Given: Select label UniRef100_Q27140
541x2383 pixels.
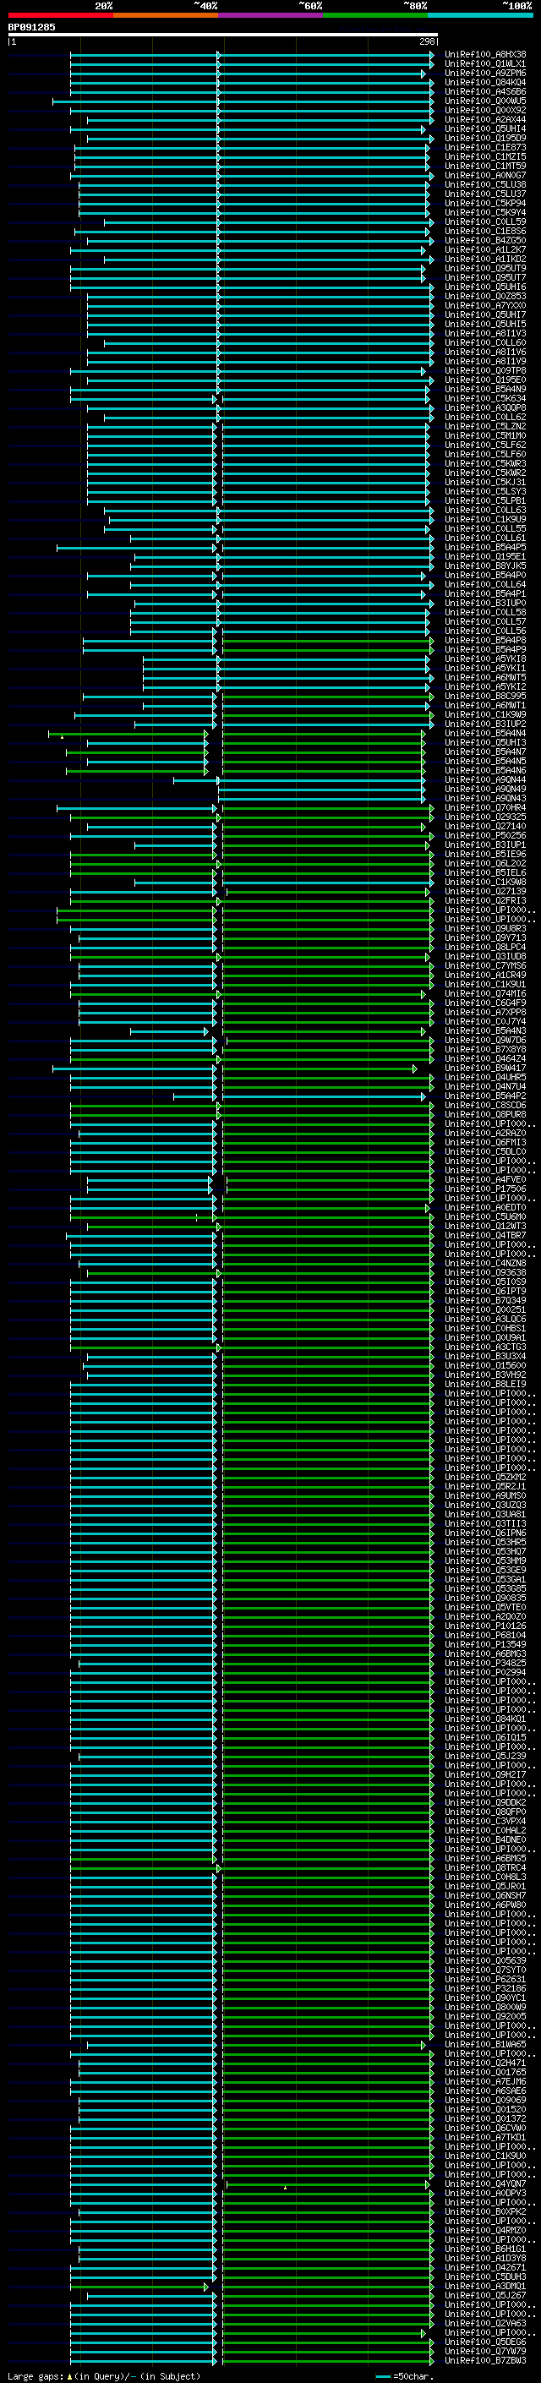Looking at the screenshot, I should 485,826.
